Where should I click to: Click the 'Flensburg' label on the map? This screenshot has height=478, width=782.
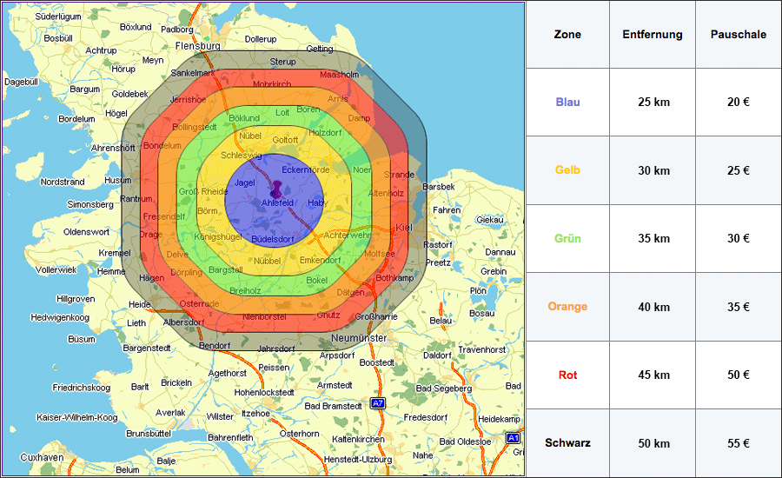tap(197, 46)
